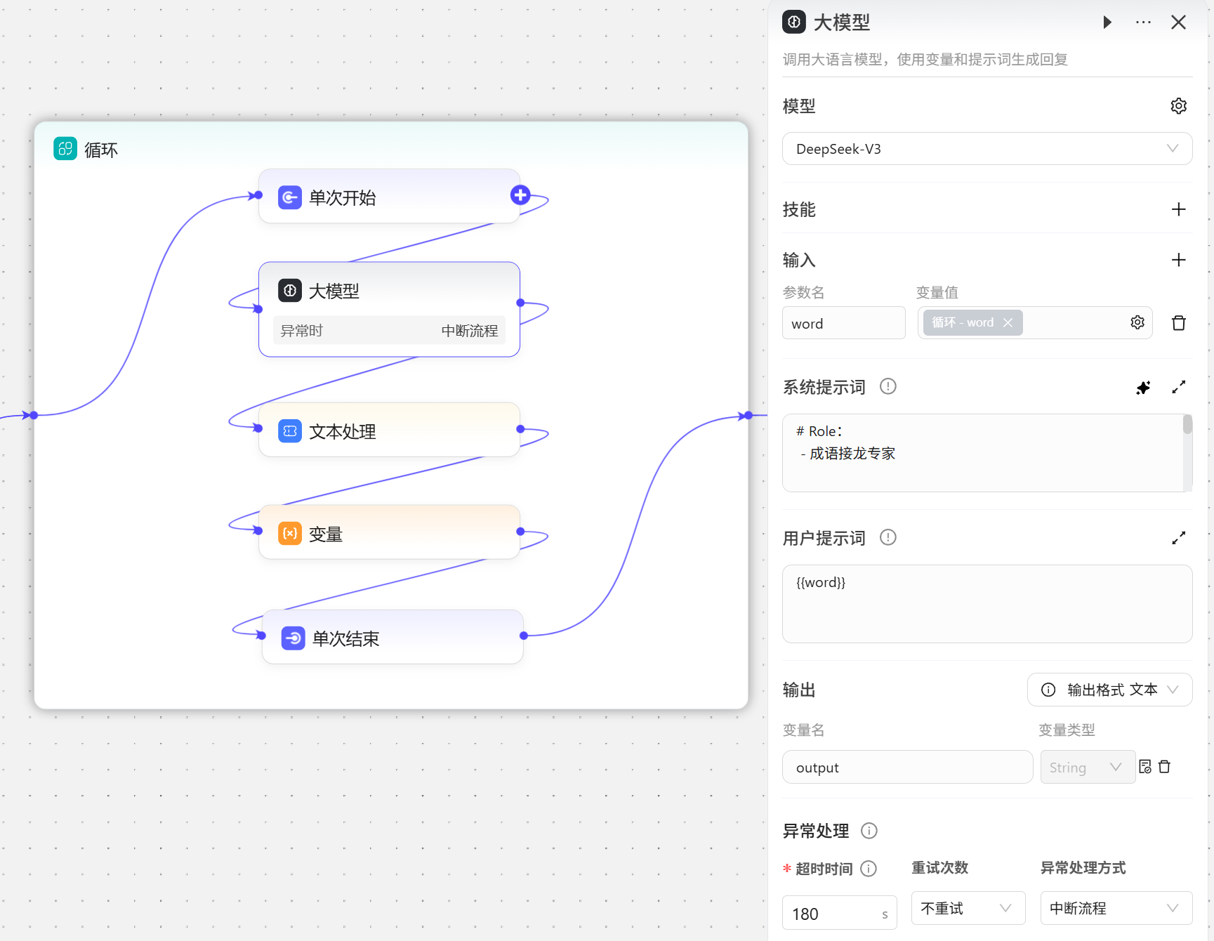Click AI optimize icon for system prompt
This screenshot has height=941, width=1214.
tap(1143, 387)
